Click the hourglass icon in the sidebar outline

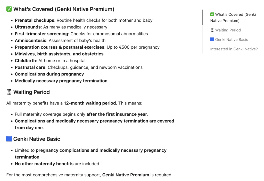click(212, 30)
